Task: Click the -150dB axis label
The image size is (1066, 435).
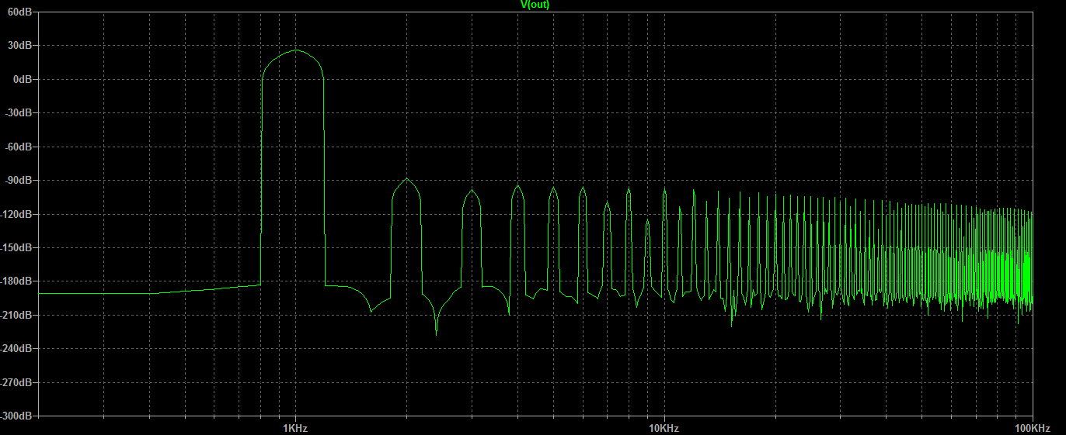Action: pos(16,248)
